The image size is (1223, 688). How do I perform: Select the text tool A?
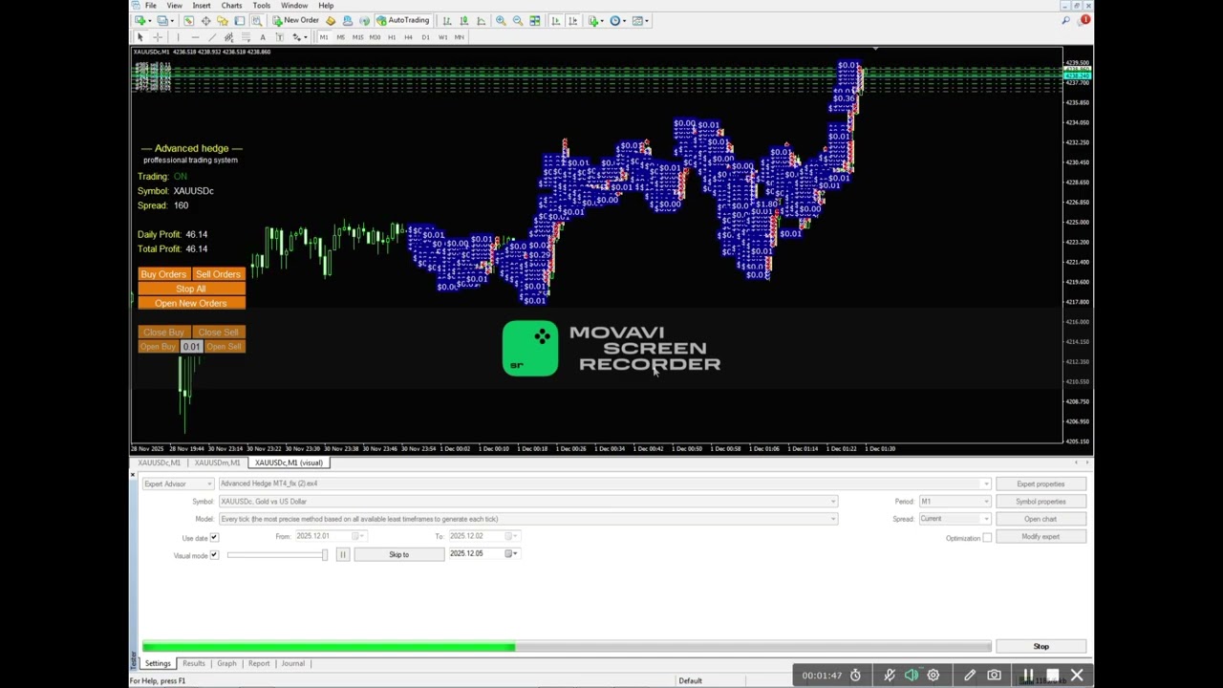(x=263, y=37)
